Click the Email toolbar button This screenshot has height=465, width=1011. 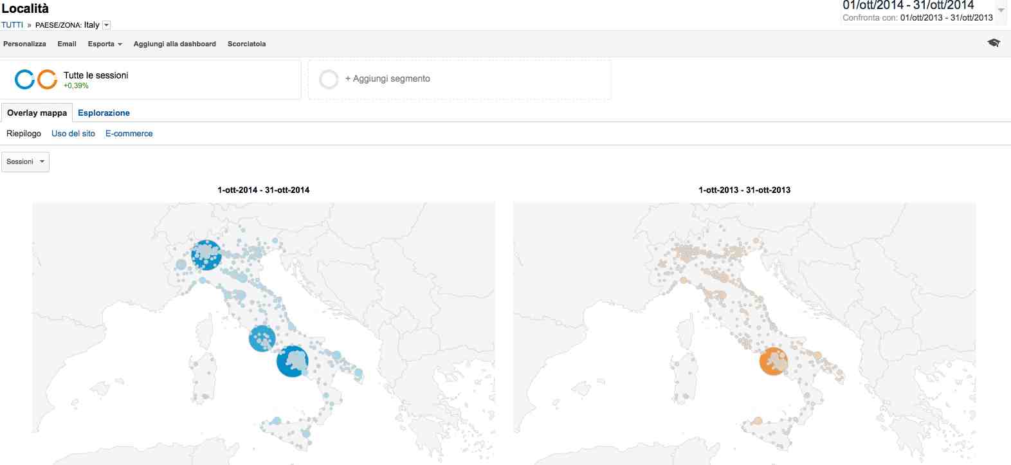click(x=67, y=44)
